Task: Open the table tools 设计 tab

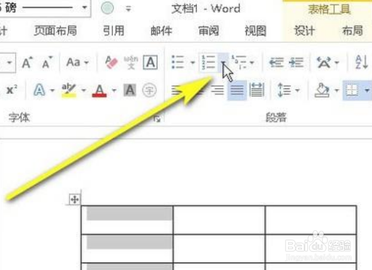Action: pyautogui.click(x=304, y=31)
